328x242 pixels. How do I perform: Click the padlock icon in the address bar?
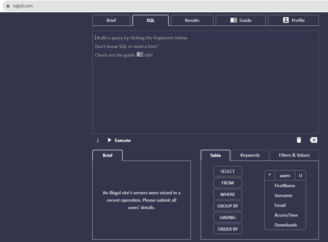[7, 5]
